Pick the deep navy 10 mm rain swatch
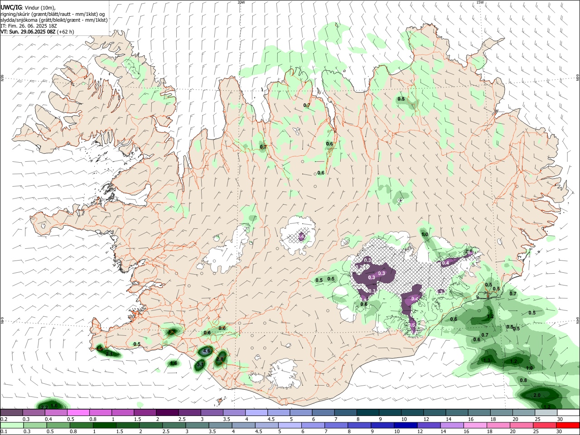Viewport: 580px width, 435px height. (405, 425)
